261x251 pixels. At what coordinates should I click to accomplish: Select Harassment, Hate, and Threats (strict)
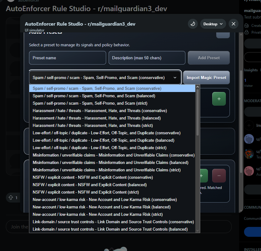click(x=112, y=125)
